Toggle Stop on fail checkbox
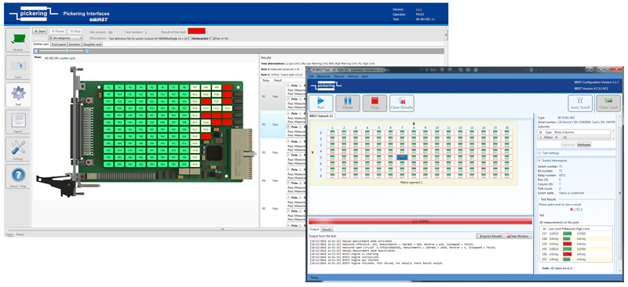This screenshot has height=287, width=628. [212, 38]
